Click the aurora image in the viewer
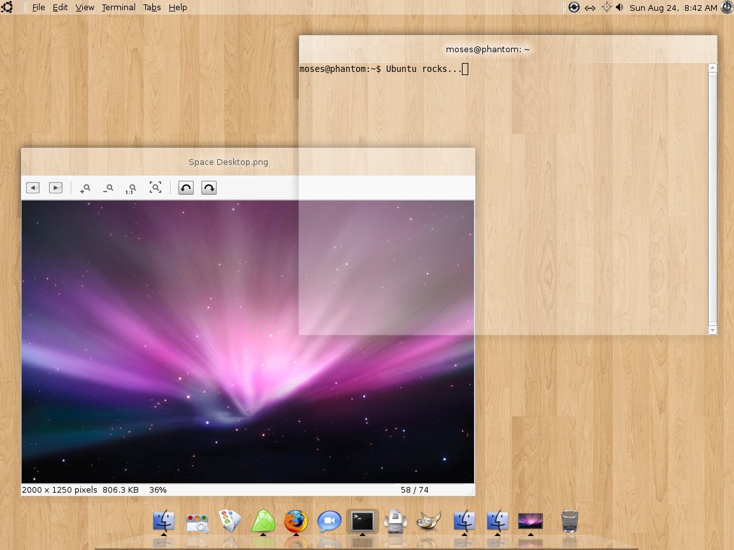The width and height of the screenshot is (734, 550). [248, 341]
